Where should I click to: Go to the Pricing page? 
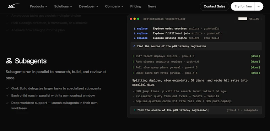pos(136,6)
